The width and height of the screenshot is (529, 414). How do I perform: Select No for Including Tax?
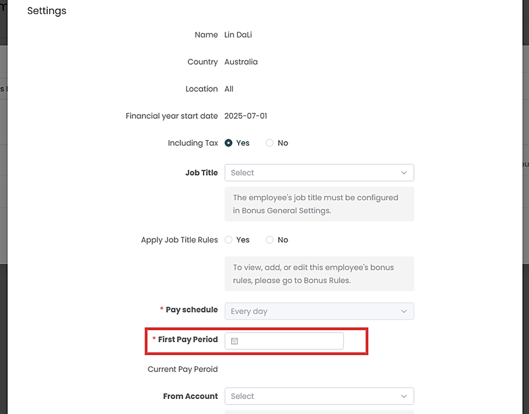[270, 143]
